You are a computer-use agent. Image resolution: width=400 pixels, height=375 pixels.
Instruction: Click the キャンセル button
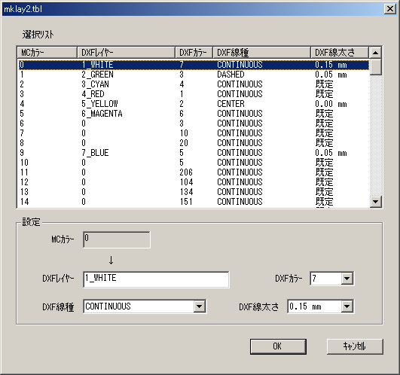pos(355,346)
